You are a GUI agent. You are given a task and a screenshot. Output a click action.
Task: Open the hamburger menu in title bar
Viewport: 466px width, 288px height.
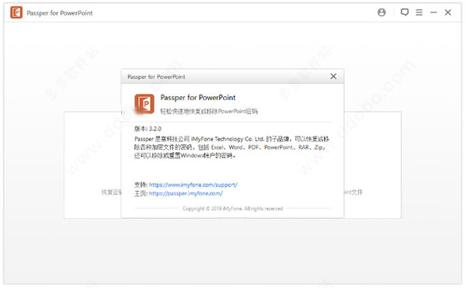coord(419,12)
